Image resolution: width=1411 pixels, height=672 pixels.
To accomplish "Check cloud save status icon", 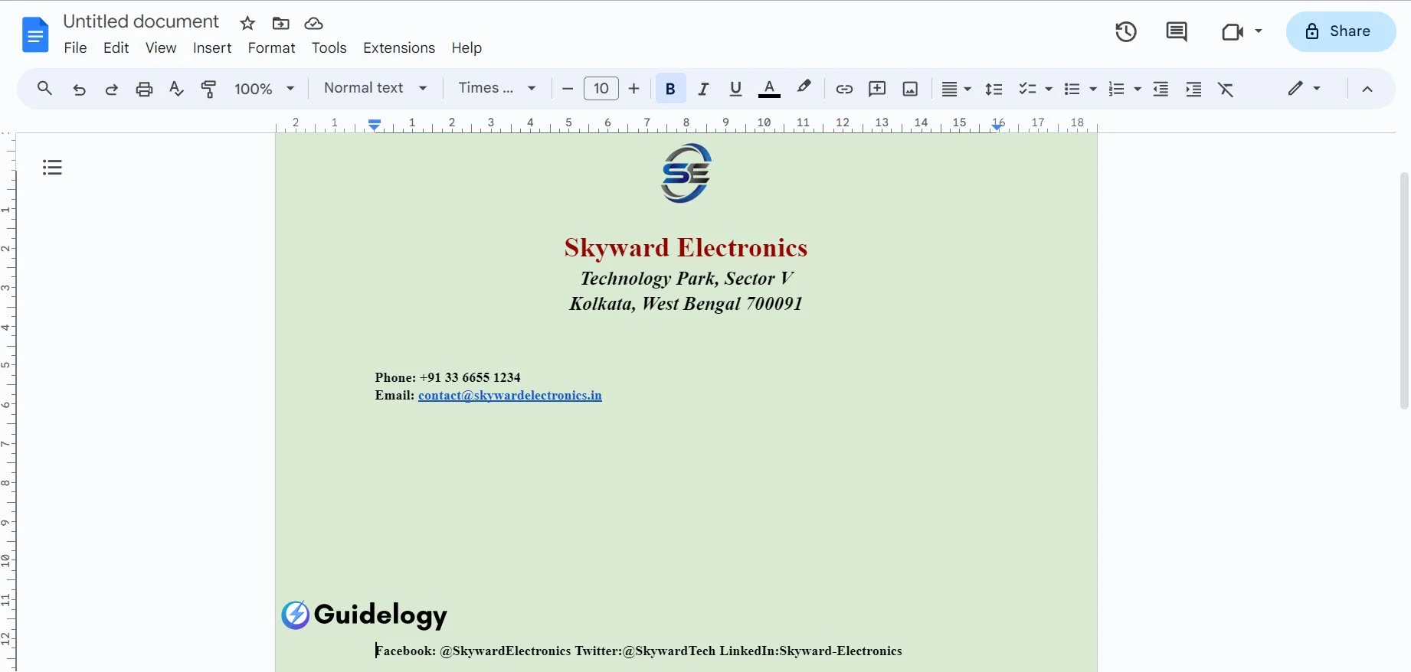I will 313,23.
